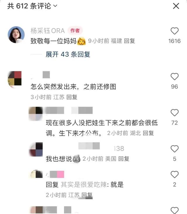Tap the 作者 badge
Viewport: 187px width, 214px height.
pos(75,31)
